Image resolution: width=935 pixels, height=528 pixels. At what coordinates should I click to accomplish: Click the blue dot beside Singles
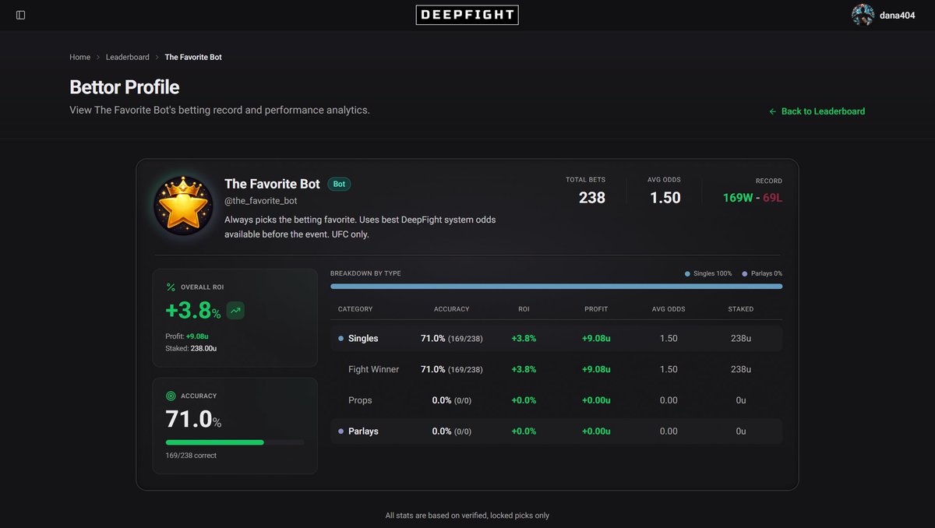click(x=341, y=339)
